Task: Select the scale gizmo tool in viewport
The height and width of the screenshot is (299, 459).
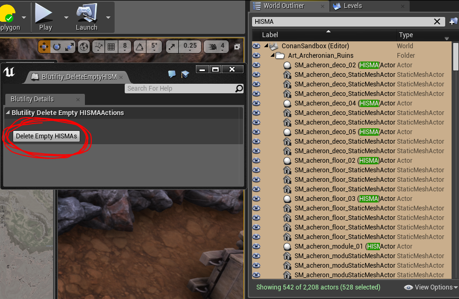Action: point(70,47)
